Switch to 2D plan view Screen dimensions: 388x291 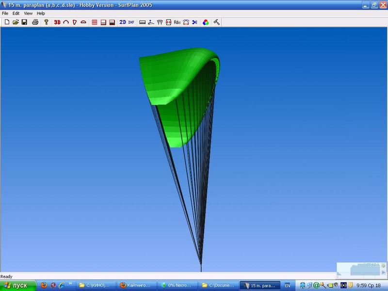(123, 22)
